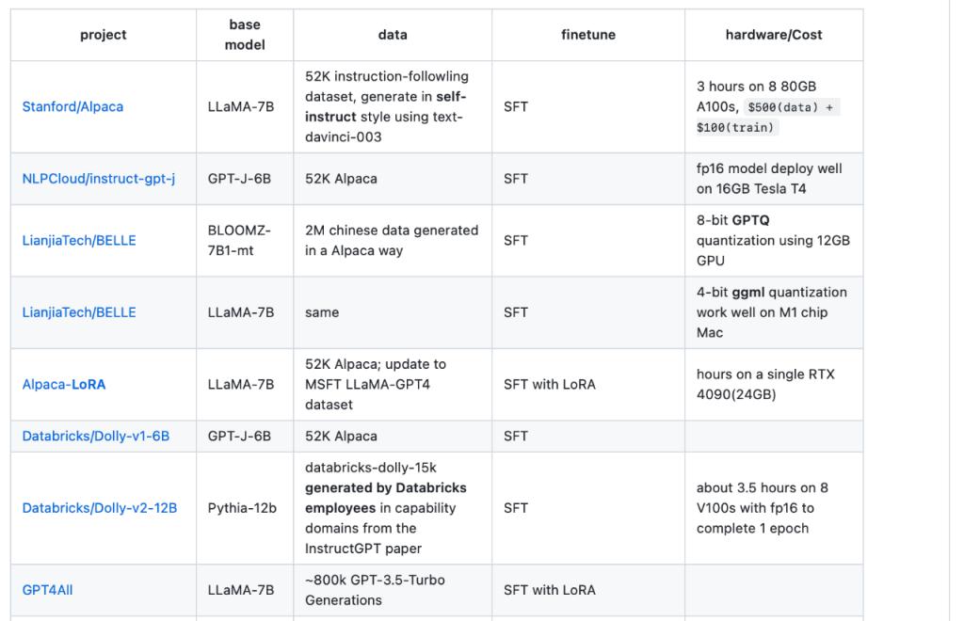Open the Stanford/Alpaca project link

72,107
